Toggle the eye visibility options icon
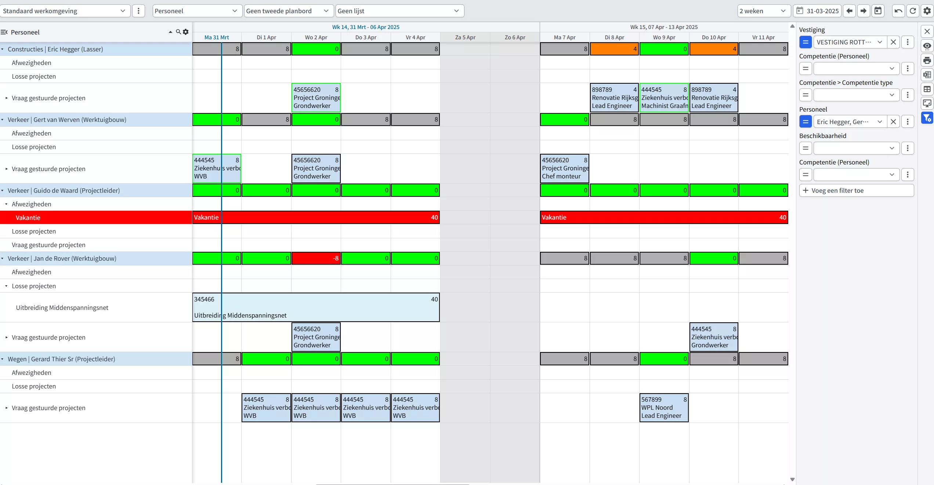This screenshot has width=934, height=485. click(927, 46)
